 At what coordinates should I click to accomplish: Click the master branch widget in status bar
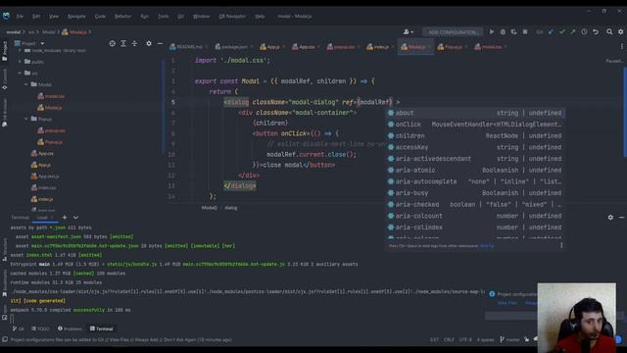509,340
